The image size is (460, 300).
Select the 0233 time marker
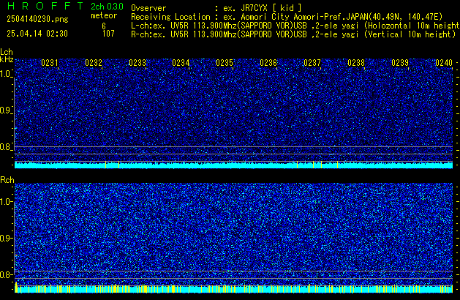tap(137, 63)
